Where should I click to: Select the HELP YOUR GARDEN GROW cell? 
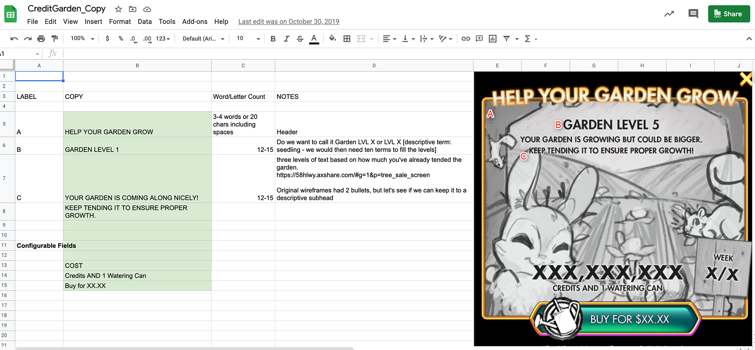[137, 124]
